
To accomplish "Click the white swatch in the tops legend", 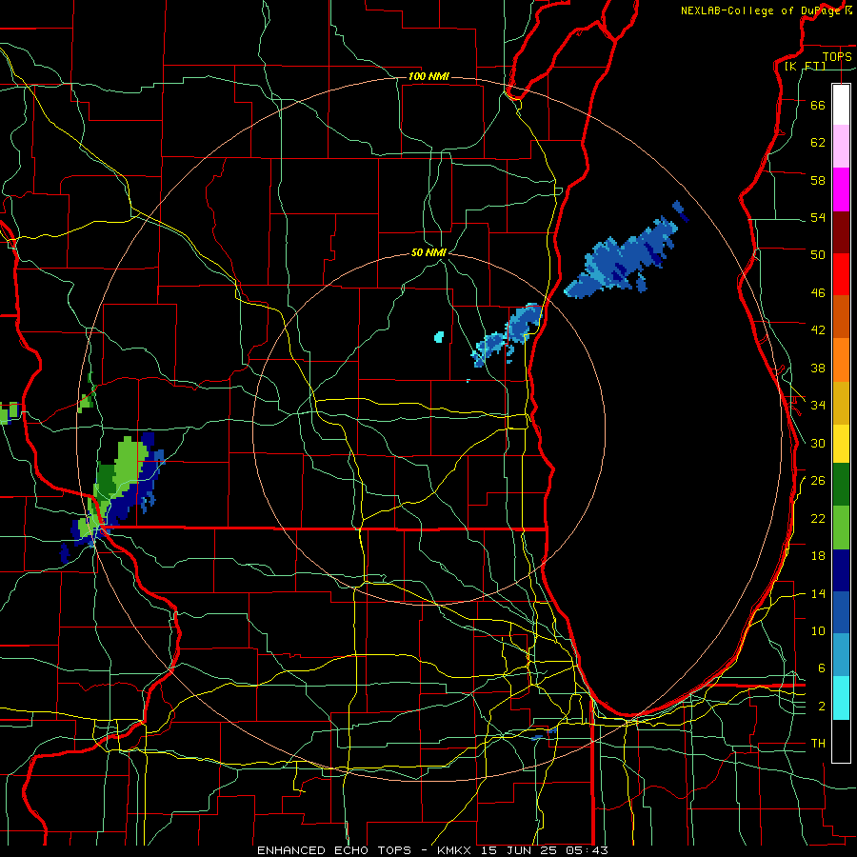I will pyautogui.click(x=841, y=105).
